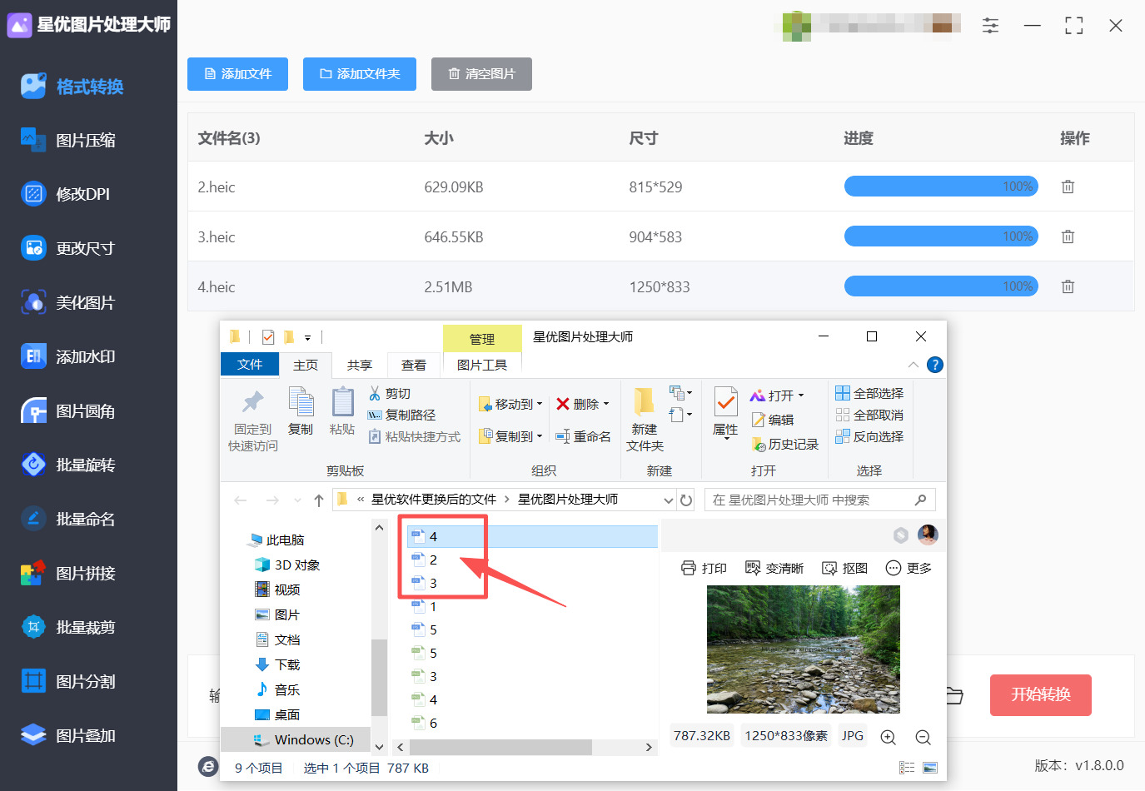Switch Explorer to details view
1145x791 pixels.
[907, 768]
